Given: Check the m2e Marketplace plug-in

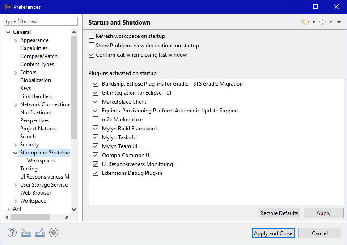Looking at the screenshot, I should click(95, 120).
